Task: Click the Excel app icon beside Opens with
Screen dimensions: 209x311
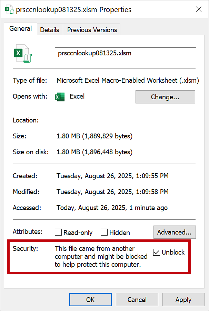Action: (x=60, y=97)
